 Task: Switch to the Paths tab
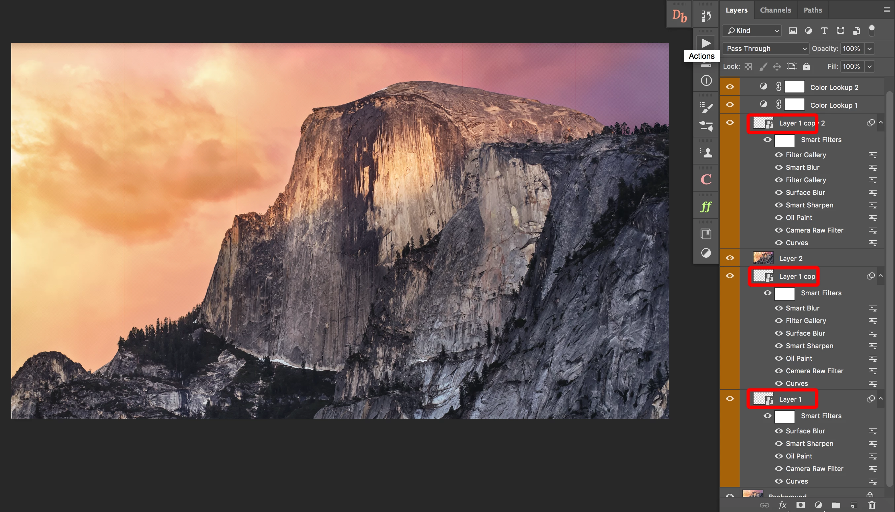(812, 10)
